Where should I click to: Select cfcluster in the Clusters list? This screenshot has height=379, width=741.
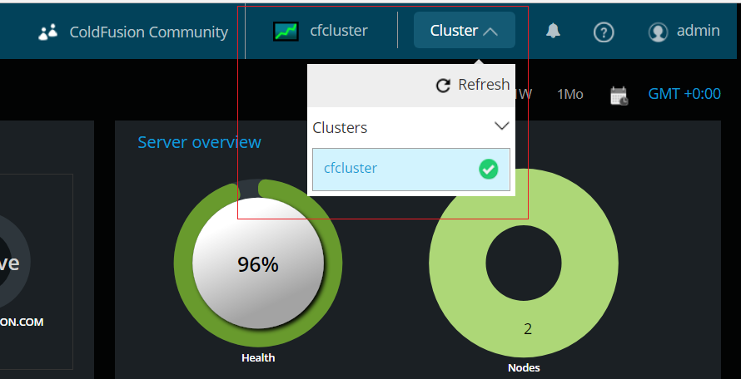(351, 169)
